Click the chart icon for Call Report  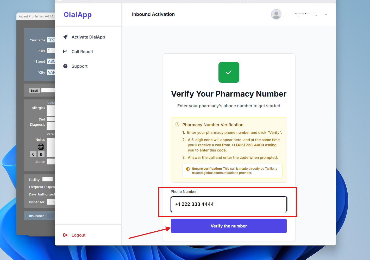point(65,52)
